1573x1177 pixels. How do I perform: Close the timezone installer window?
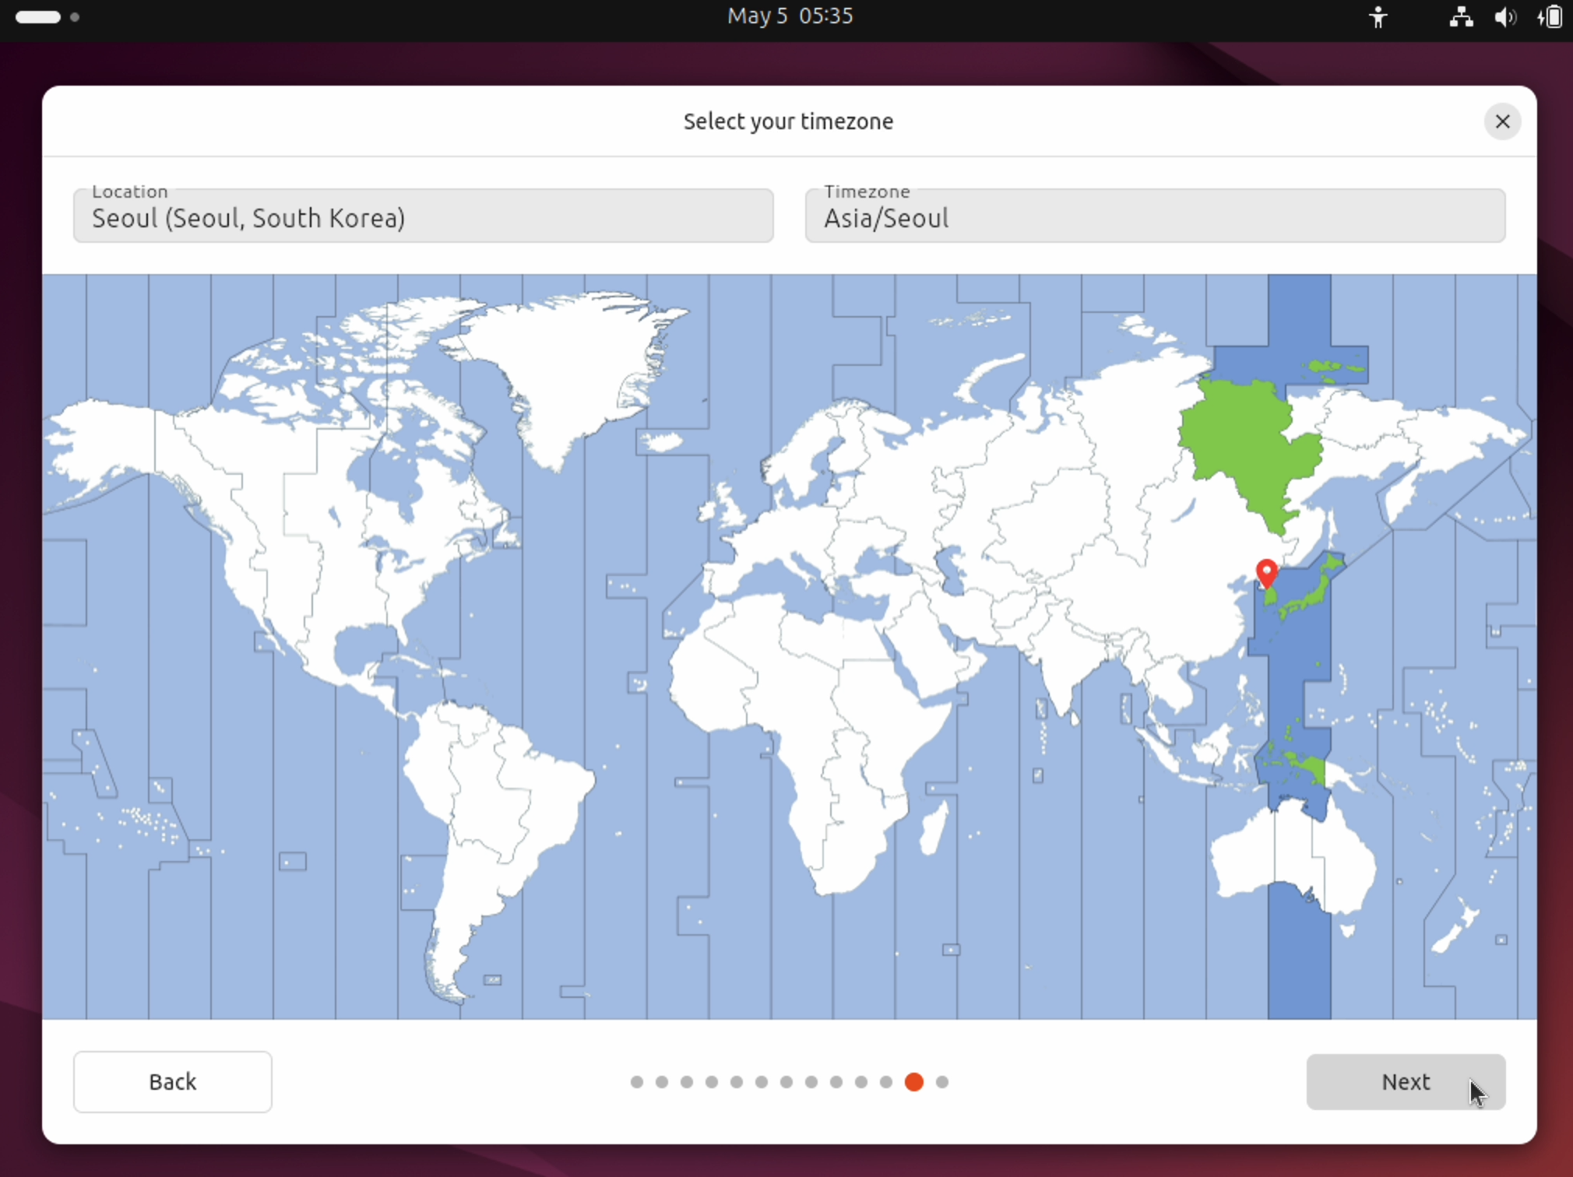(1502, 121)
